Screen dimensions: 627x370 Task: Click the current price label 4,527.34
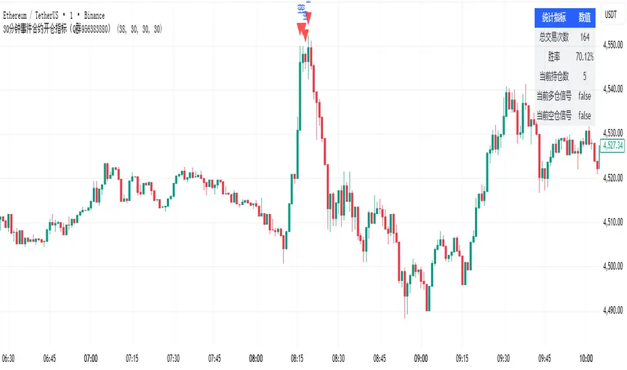(611, 145)
